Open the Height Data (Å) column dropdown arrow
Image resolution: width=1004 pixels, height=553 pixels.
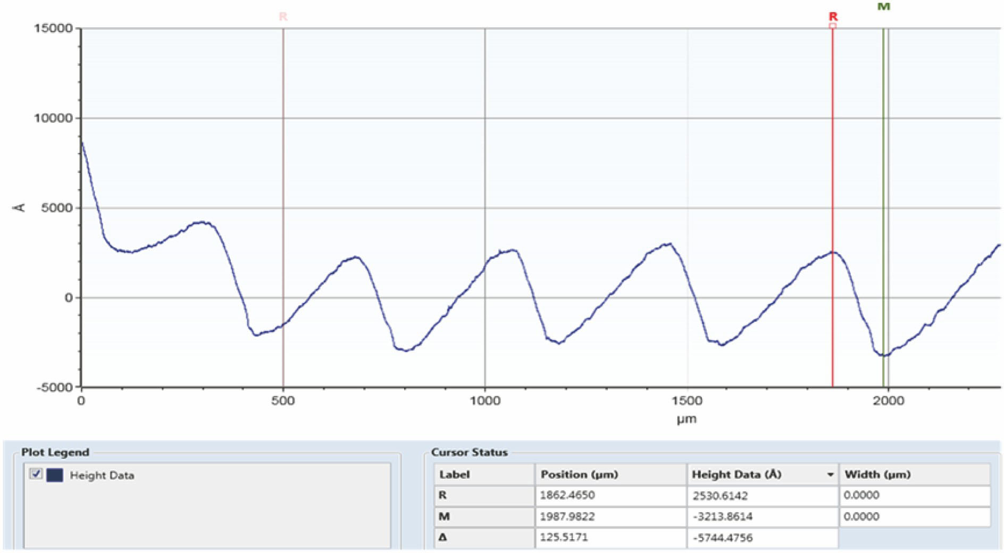click(830, 474)
